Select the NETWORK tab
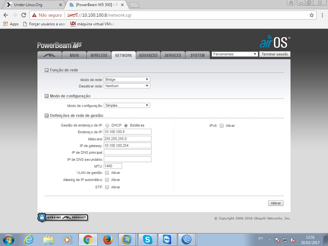The image size is (328, 246). (x=124, y=55)
